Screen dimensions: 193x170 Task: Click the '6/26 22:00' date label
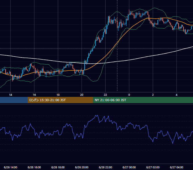106,167
